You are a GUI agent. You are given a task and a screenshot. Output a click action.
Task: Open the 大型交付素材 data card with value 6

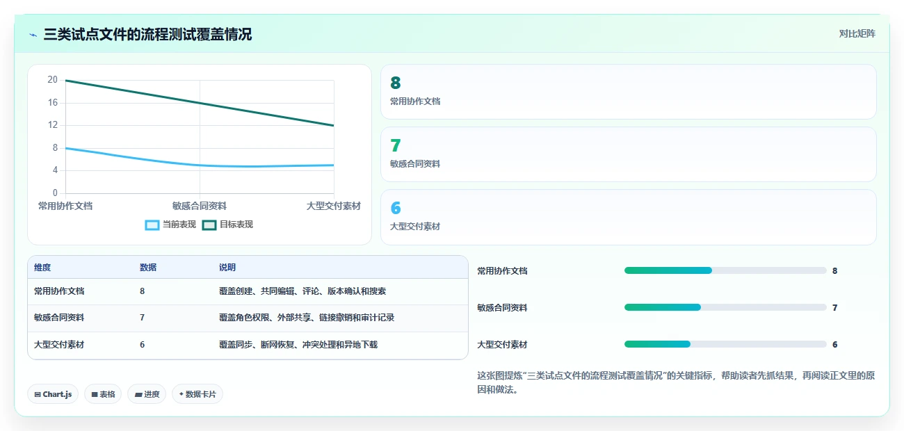(629, 217)
